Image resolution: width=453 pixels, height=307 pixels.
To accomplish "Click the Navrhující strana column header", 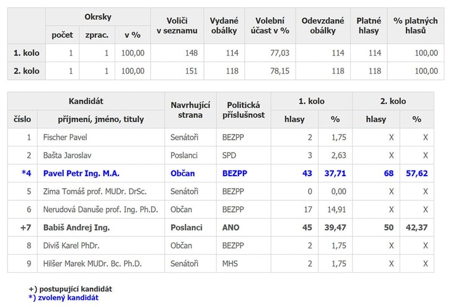I will coord(190,110).
